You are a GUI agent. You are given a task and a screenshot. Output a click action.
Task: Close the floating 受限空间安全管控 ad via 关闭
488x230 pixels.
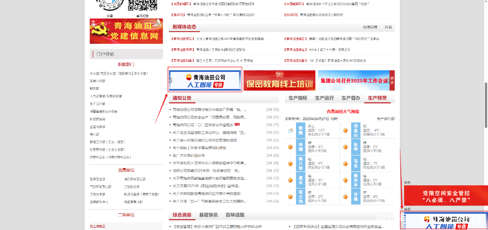[407, 183]
